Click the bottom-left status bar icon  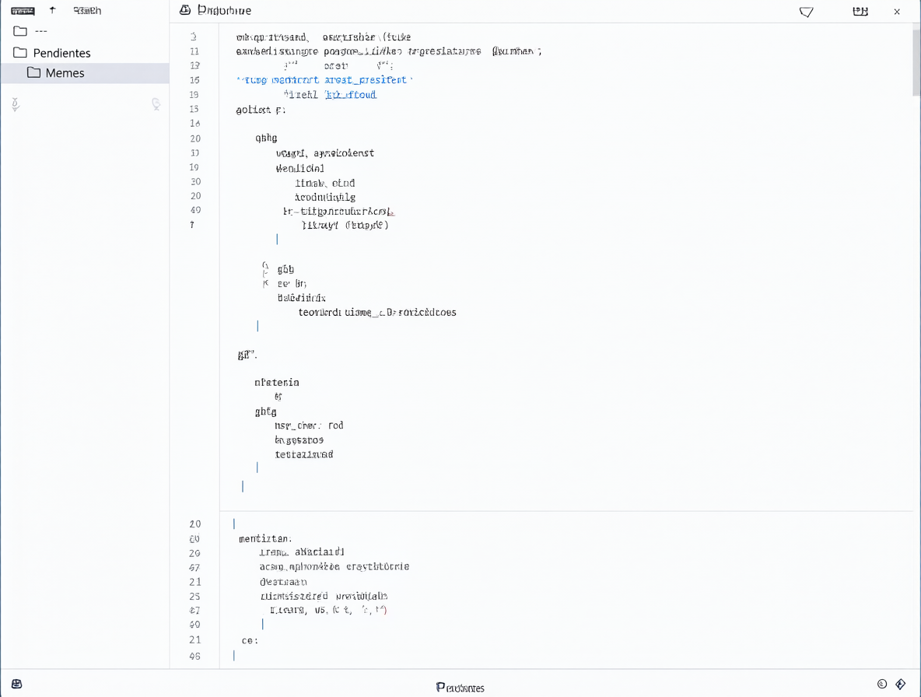[x=16, y=684]
